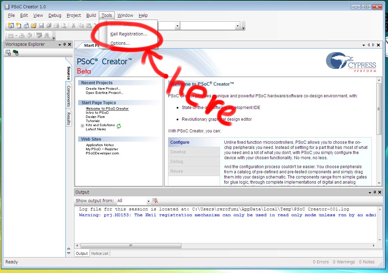388x273 pixels.
Task: Open the first empty toolbar combo box dropdown
Action: point(177,26)
